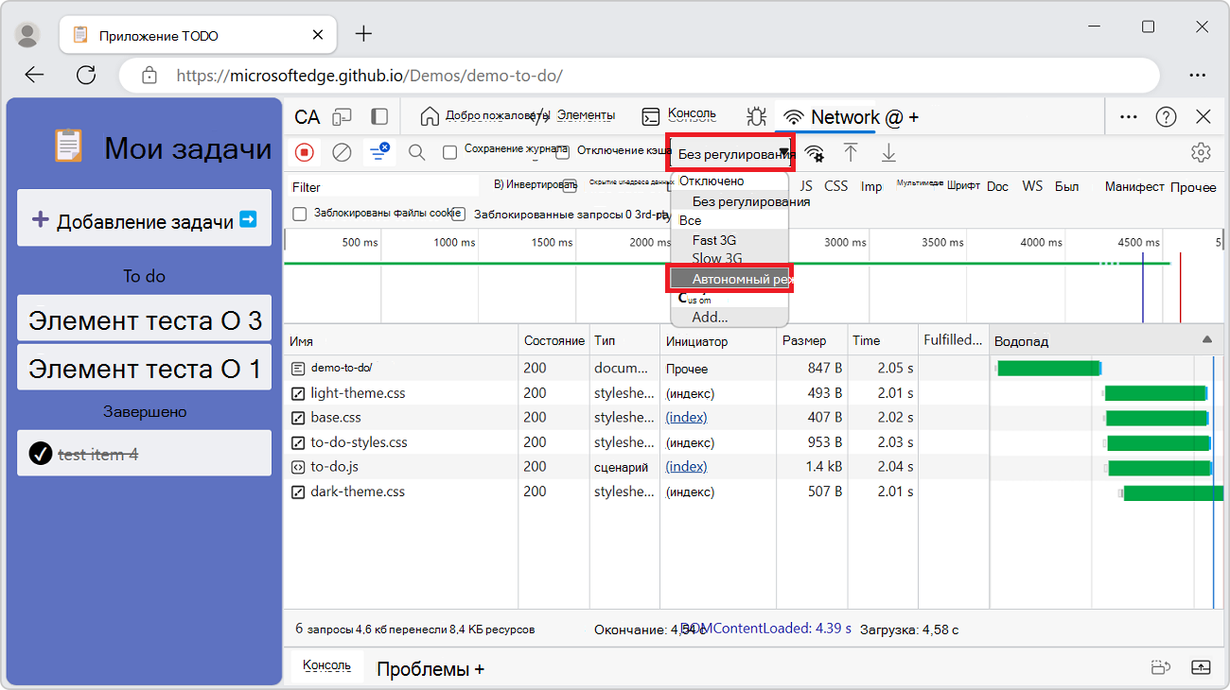Click the import HAR upload arrow
This screenshot has width=1230, height=690.
(x=851, y=153)
